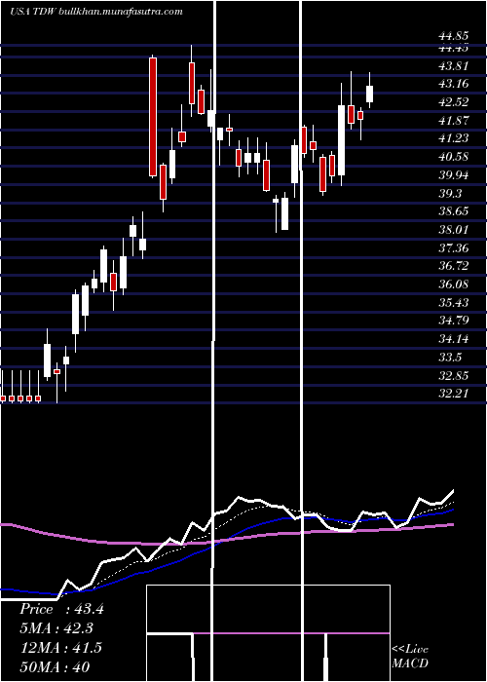Click the USA TDW bullkhan.munafasutra.com title text
This screenshot has height=682, width=487.
(x=96, y=12)
